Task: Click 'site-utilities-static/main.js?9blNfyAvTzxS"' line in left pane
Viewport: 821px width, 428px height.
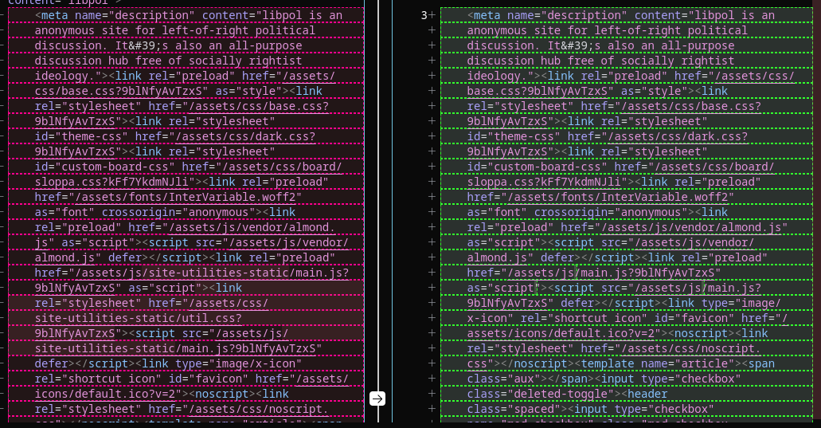Action: (178, 348)
